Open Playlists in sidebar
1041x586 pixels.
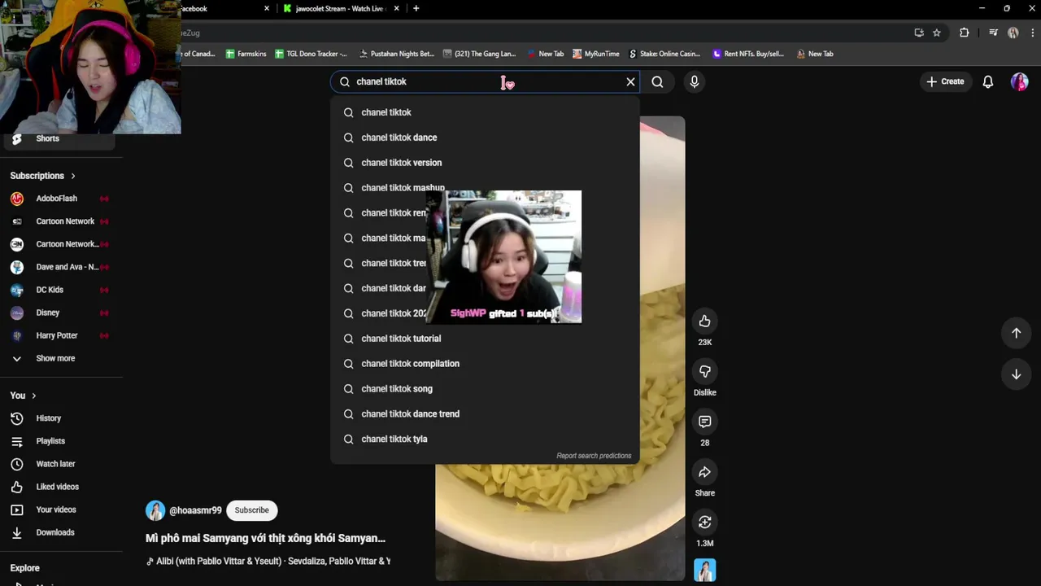coord(61,441)
